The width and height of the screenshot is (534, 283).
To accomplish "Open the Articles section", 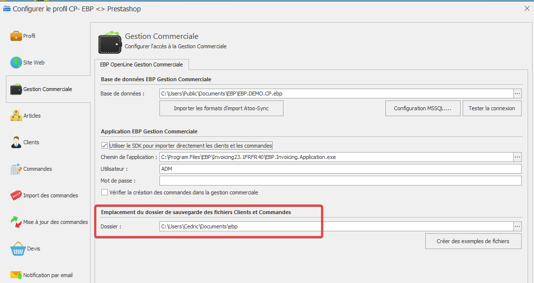I will pos(32,116).
